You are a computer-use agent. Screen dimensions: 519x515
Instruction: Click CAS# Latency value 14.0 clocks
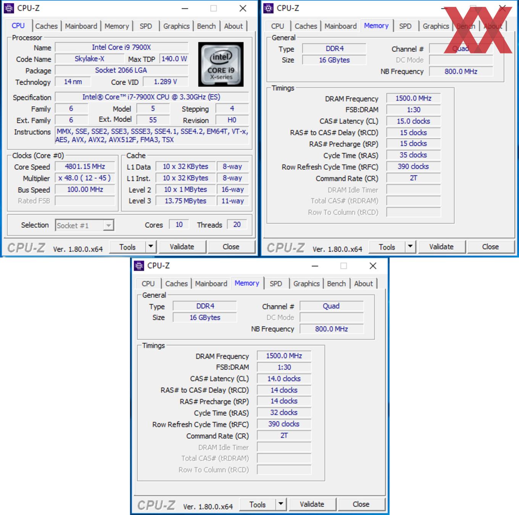284,378
